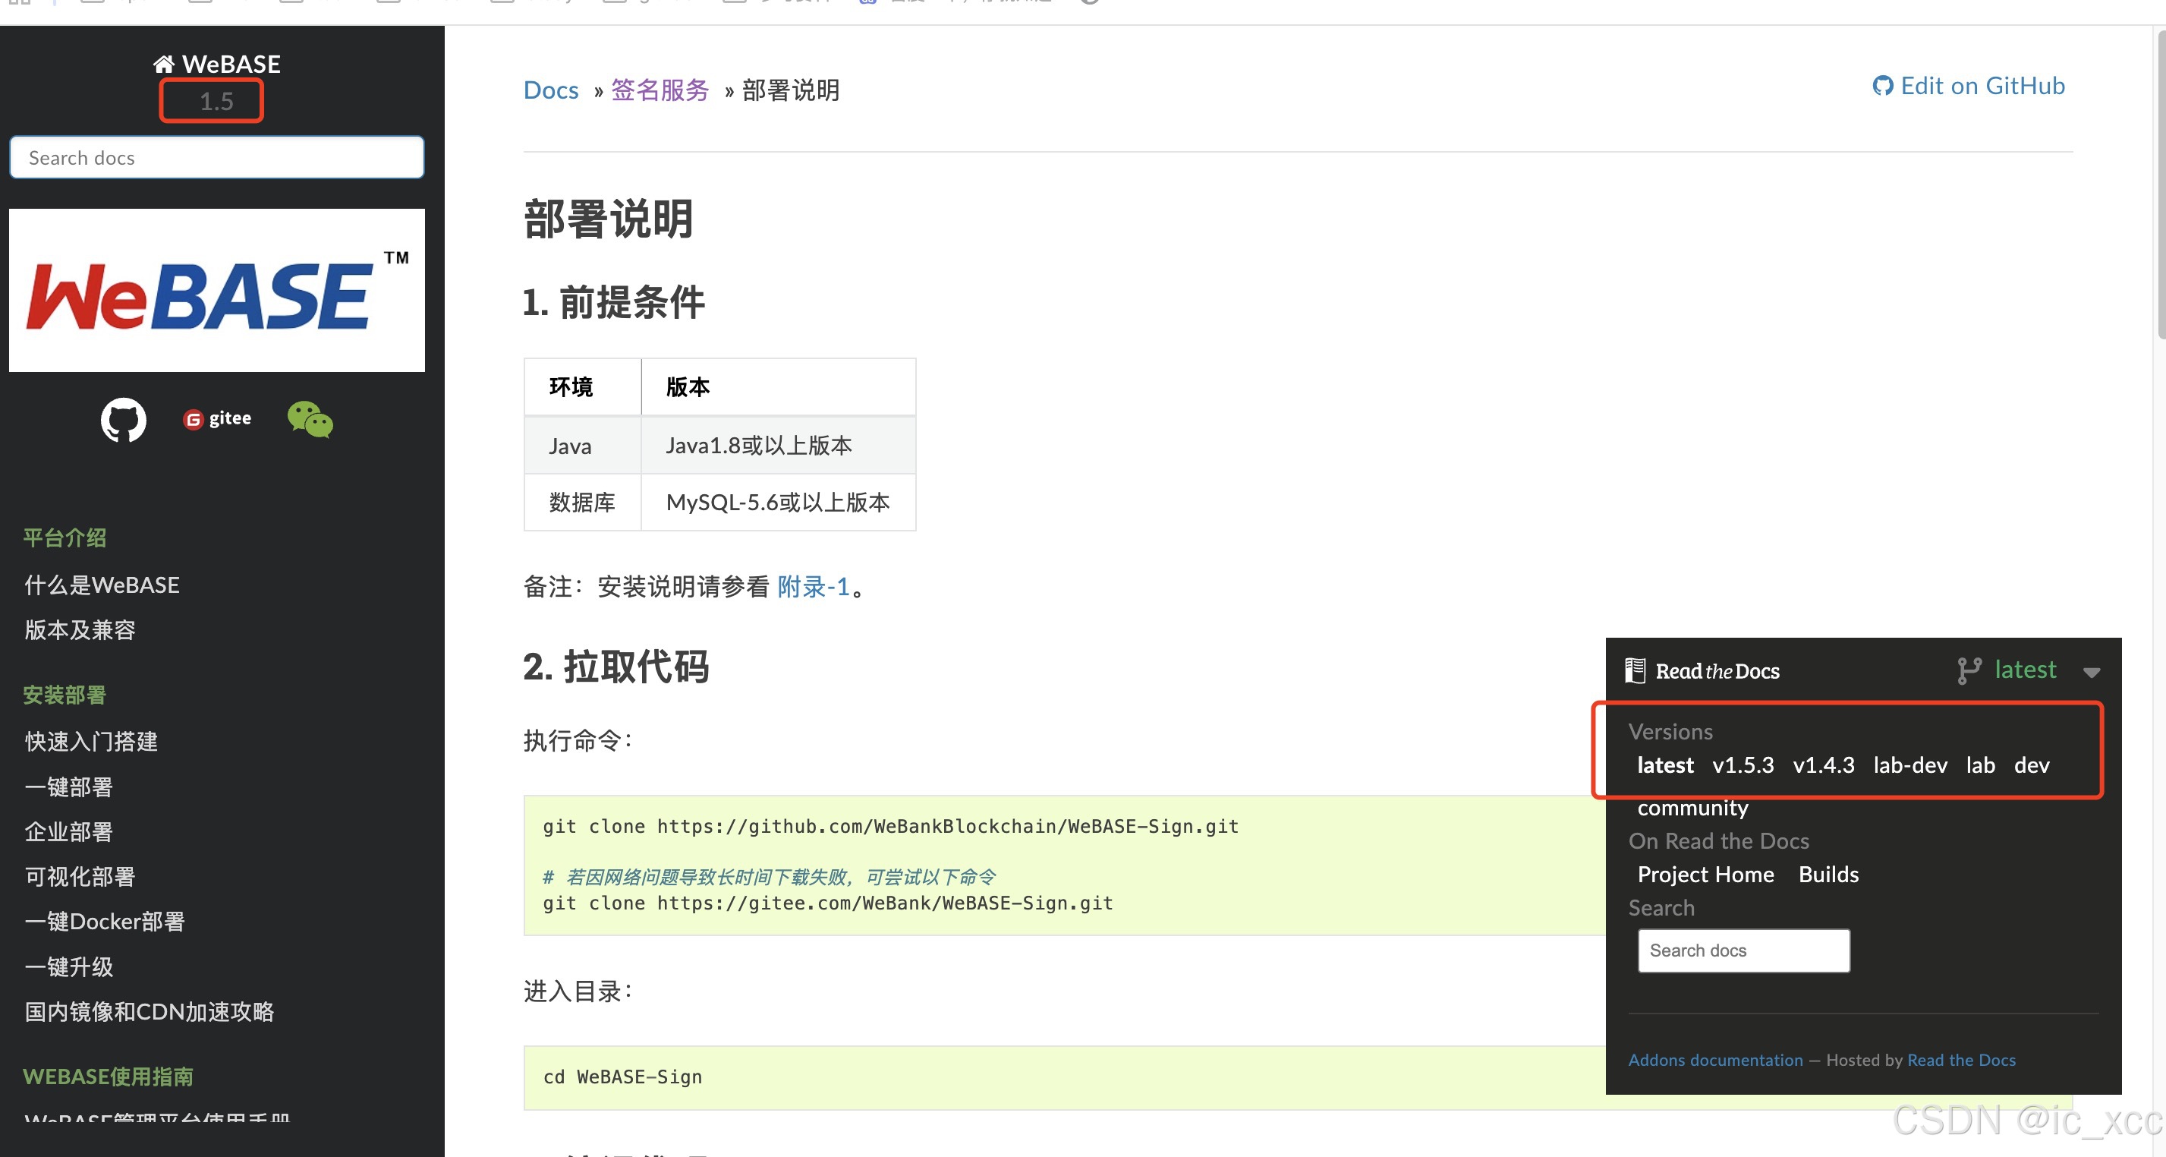
Task: Switch docs to community version
Action: coord(1692,807)
